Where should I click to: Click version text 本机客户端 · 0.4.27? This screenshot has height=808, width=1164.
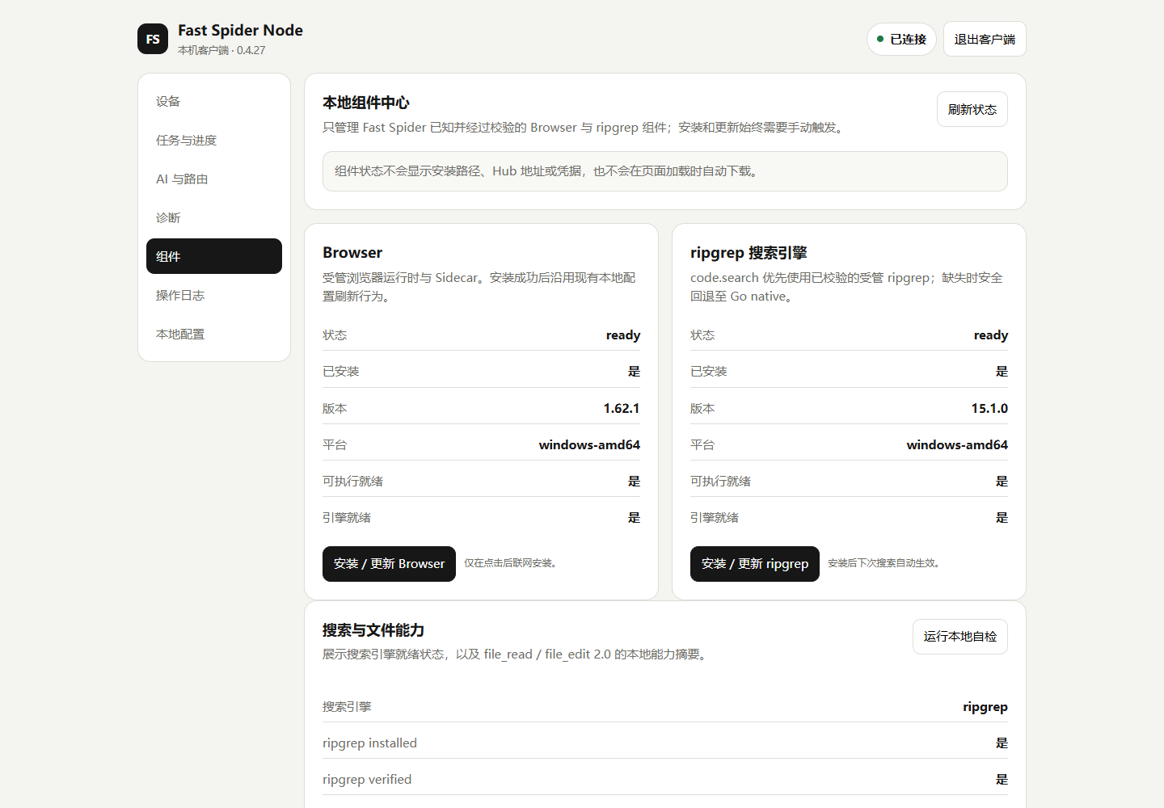[221, 50]
